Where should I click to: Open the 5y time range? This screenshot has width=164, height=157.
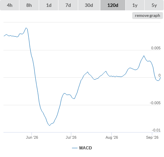click(x=154, y=5)
